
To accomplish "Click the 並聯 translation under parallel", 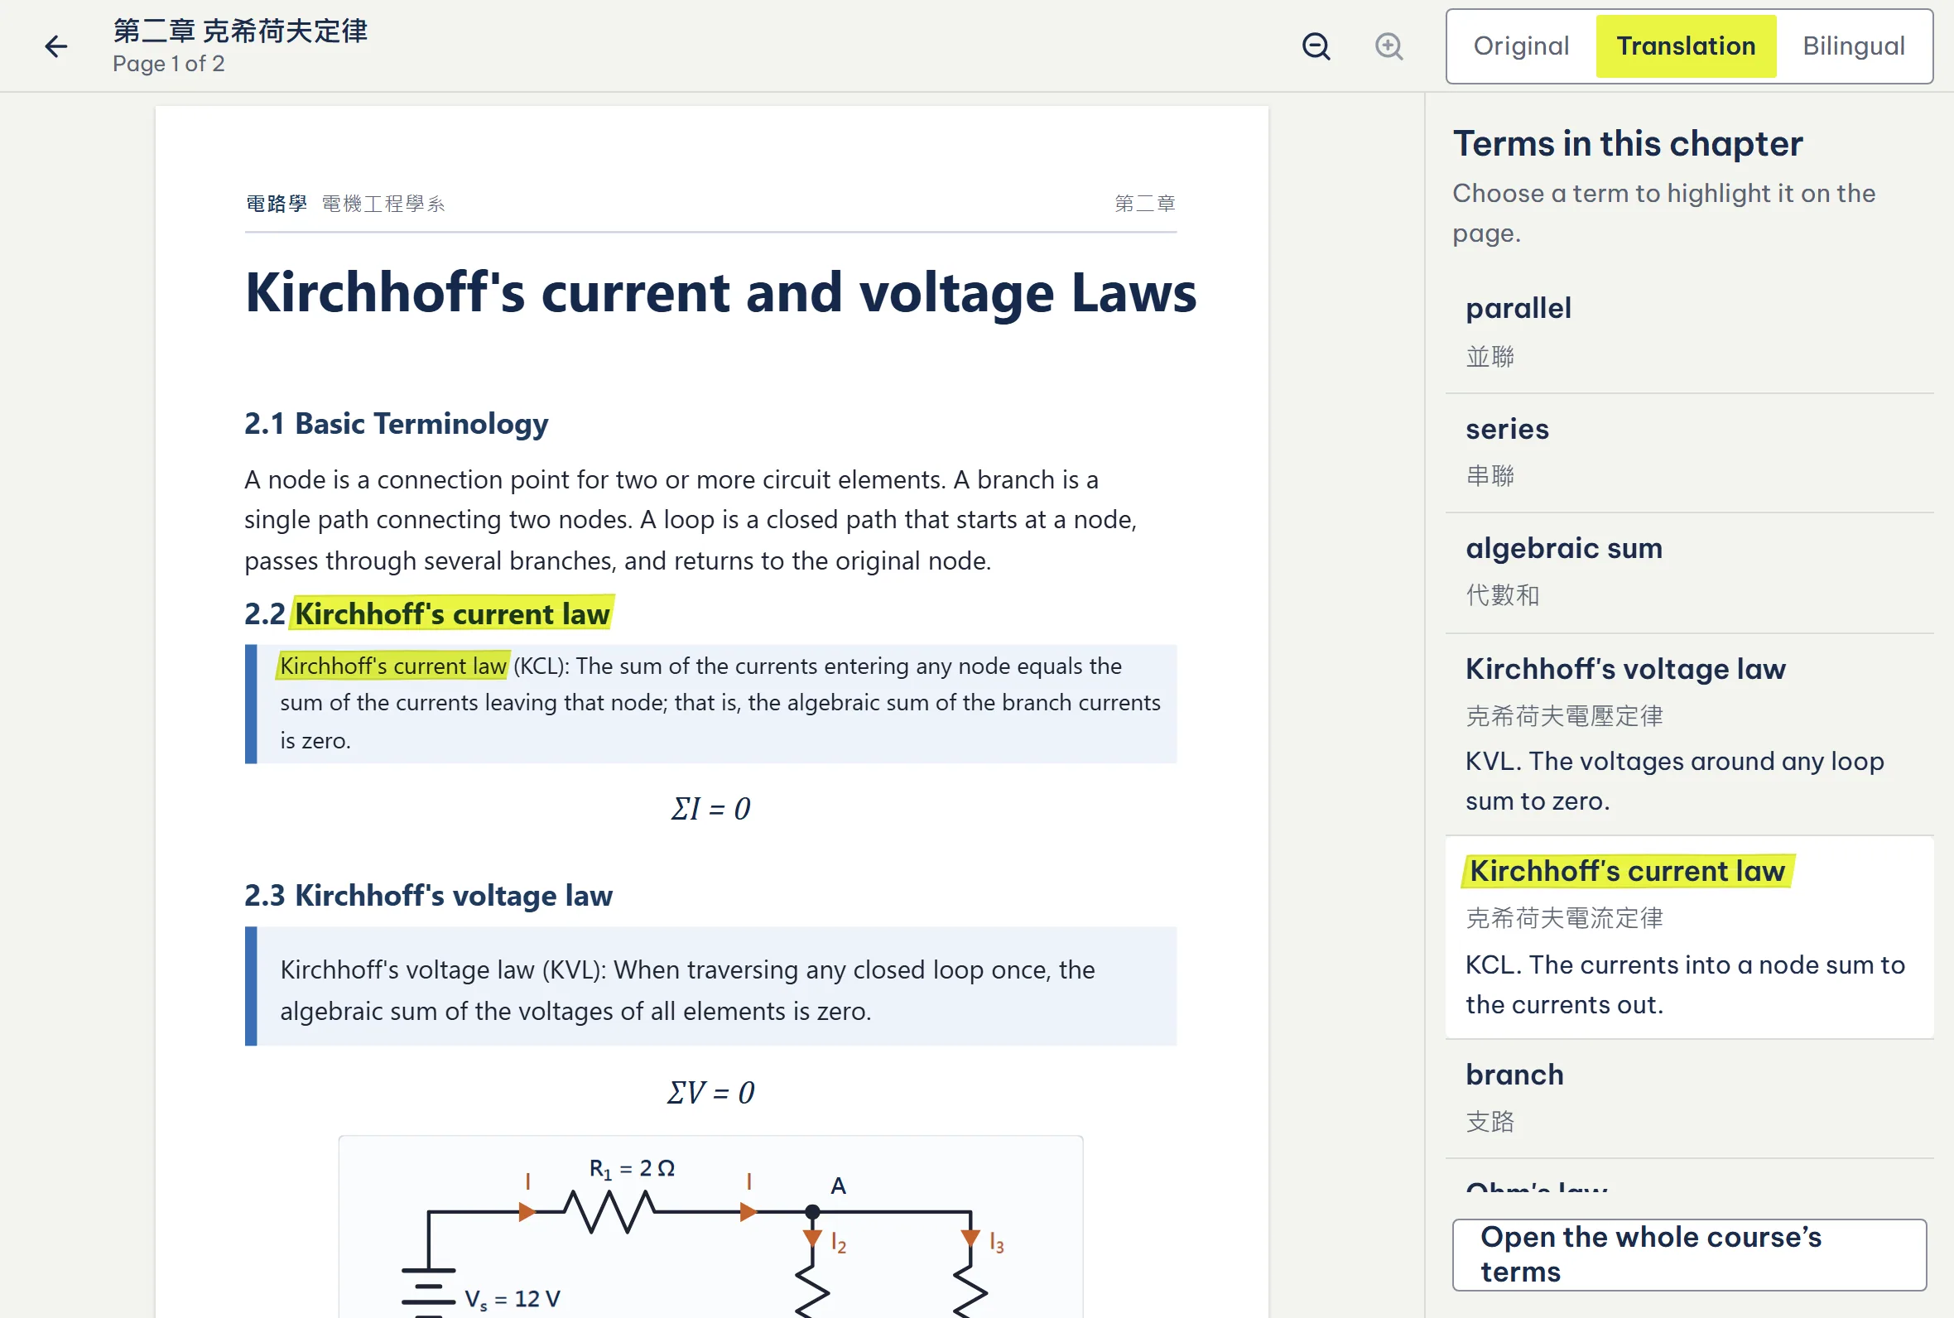I will pyautogui.click(x=1490, y=356).
